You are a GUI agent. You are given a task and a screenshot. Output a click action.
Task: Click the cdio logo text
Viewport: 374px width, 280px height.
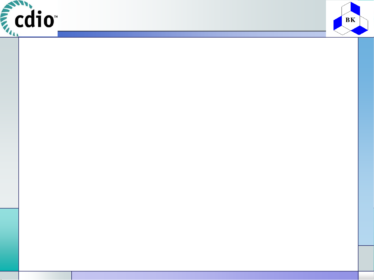(x=34, y=20)
